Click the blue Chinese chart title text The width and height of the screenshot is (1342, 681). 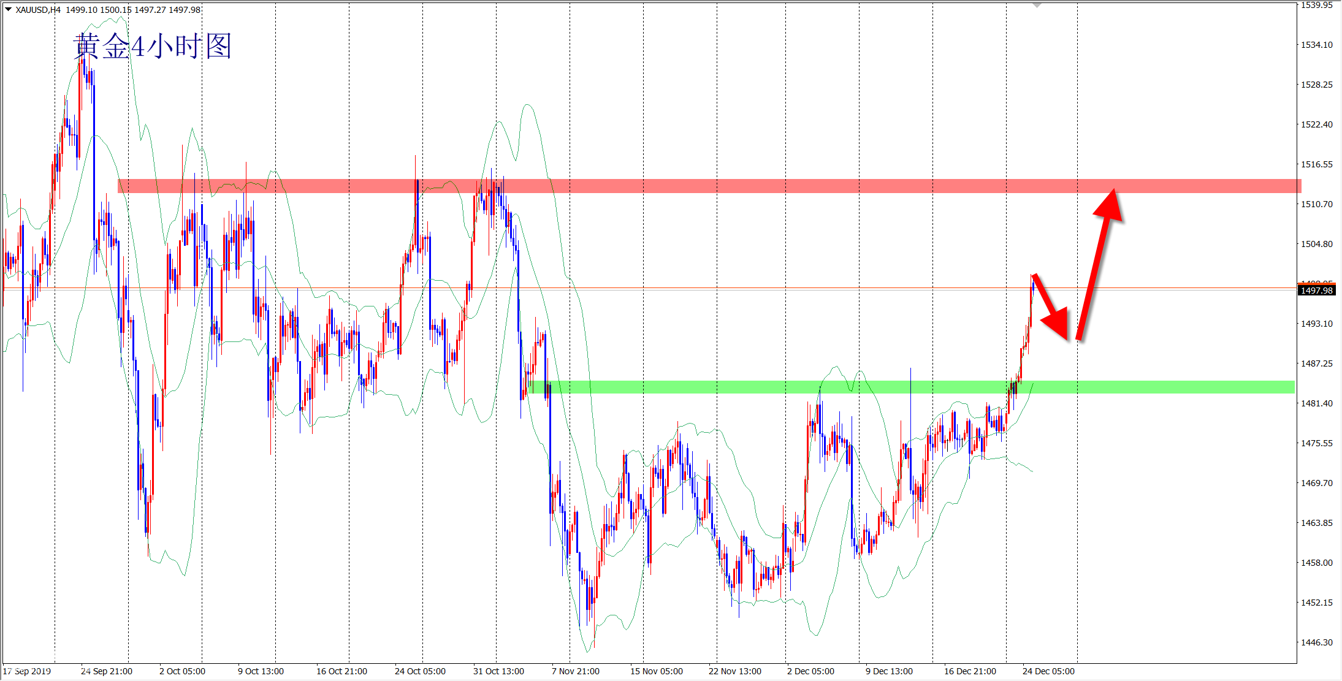coord(152,47)
